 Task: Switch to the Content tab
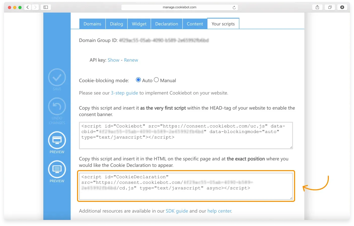point(195,24)
